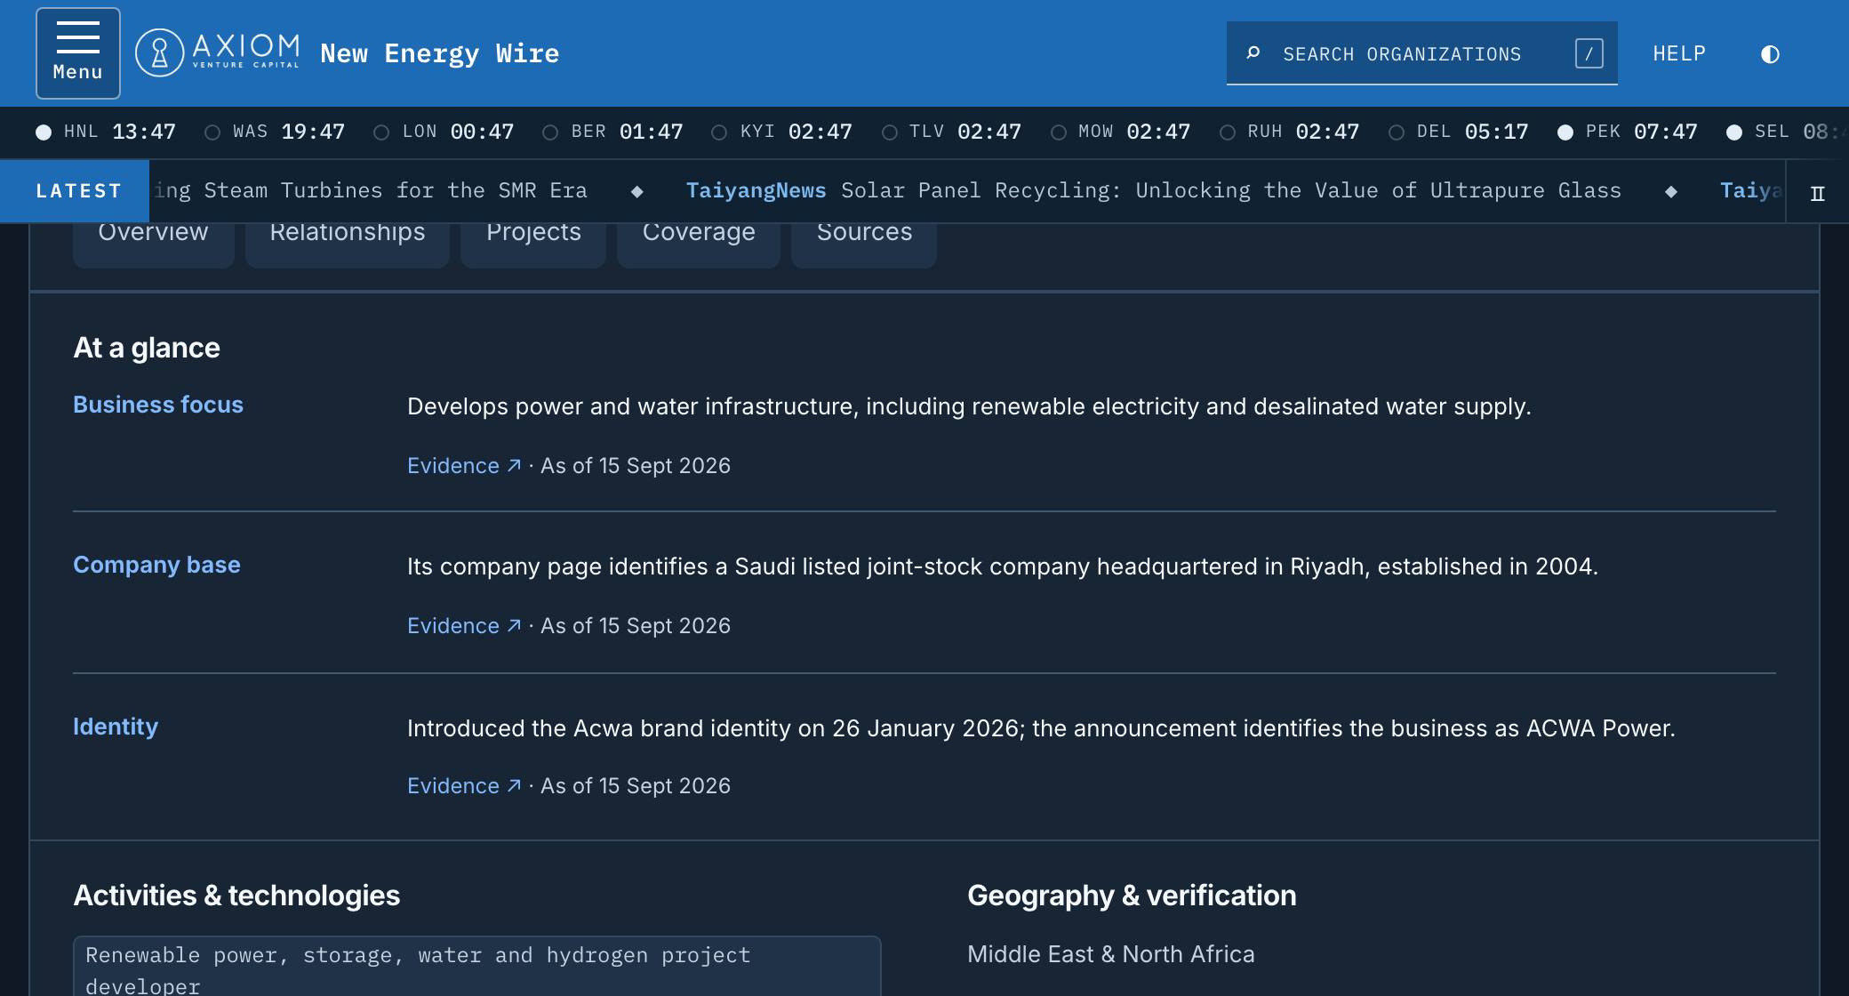This screenshot has width=1849, height=996.
Task: Click the TaiyangNews solar recycling headline
Action: pos(1153,191)
